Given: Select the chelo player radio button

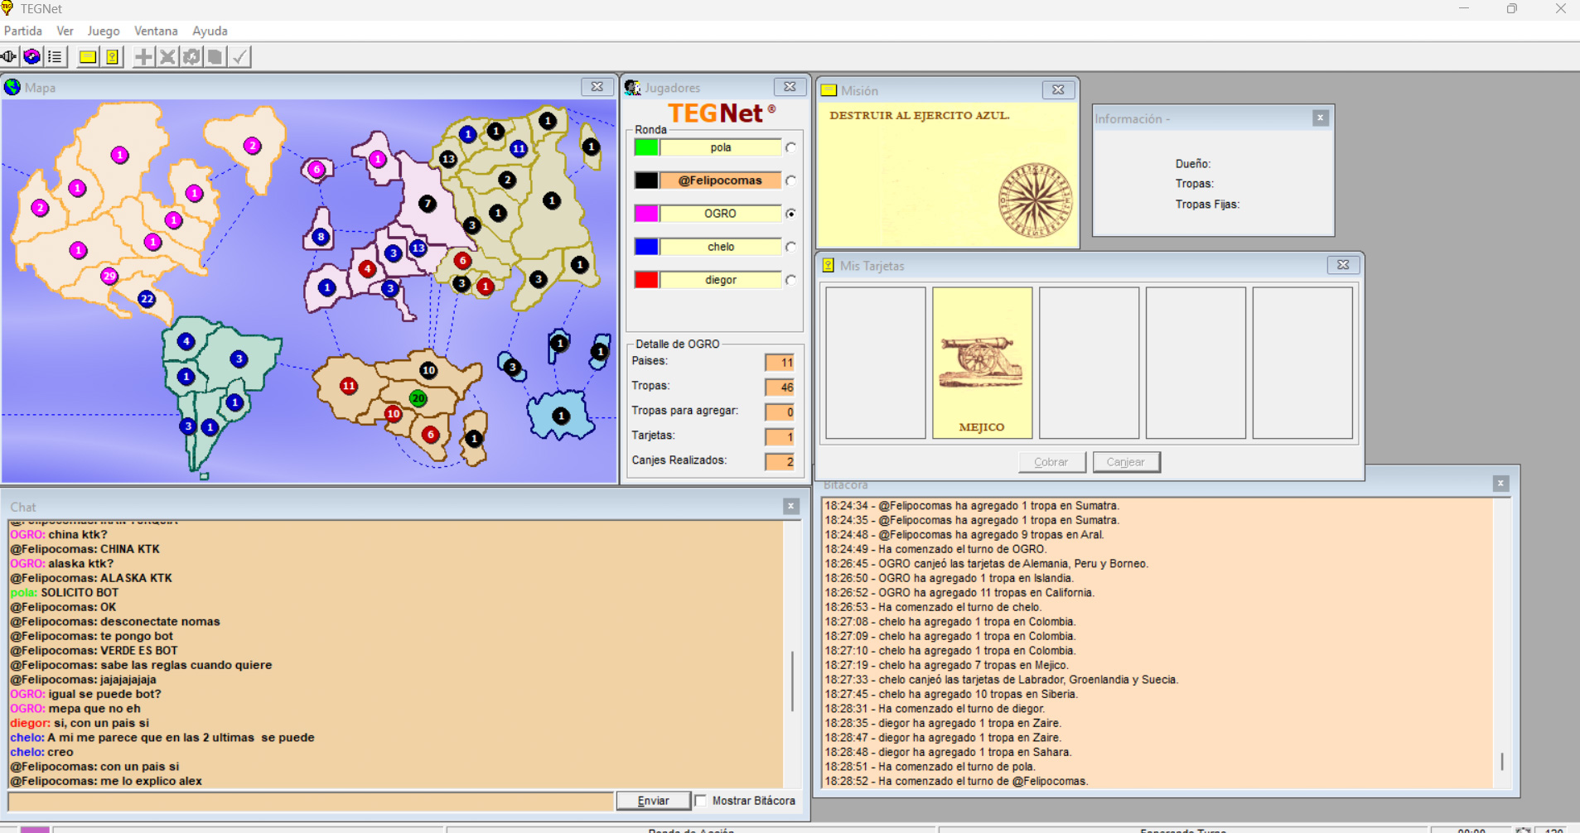Looking at the screenshot, I should (x=791, y=247).
